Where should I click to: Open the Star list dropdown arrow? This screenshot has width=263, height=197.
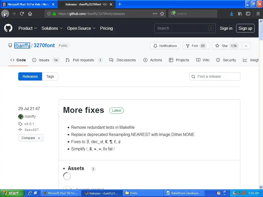246,46
